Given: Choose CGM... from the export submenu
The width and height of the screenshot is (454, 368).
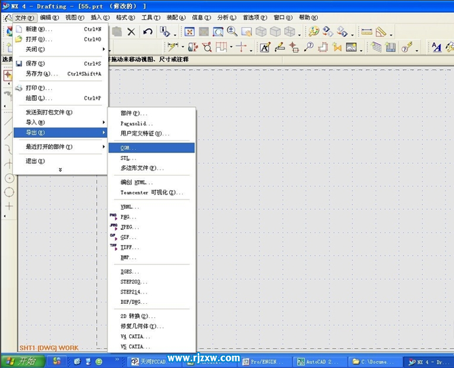Looking at the screenshot, I should 151,148.
